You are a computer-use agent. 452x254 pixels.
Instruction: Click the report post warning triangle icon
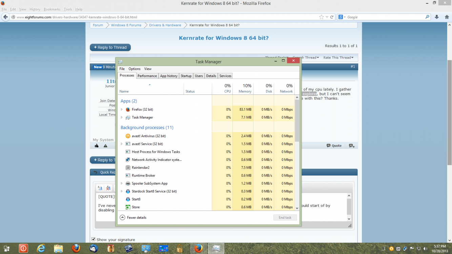(x=105, y=146)
